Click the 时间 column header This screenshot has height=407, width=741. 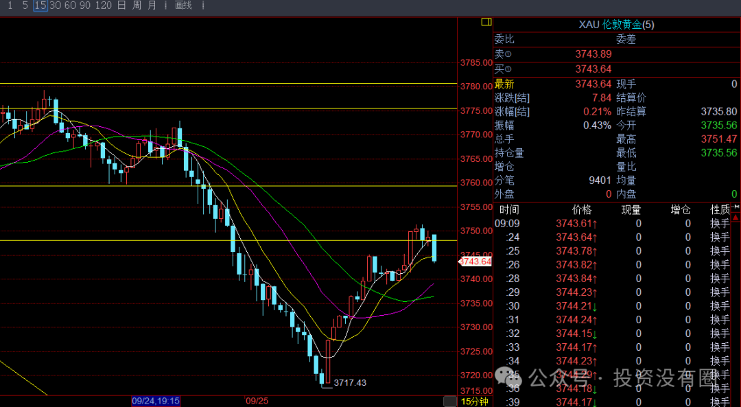(509, 209)
